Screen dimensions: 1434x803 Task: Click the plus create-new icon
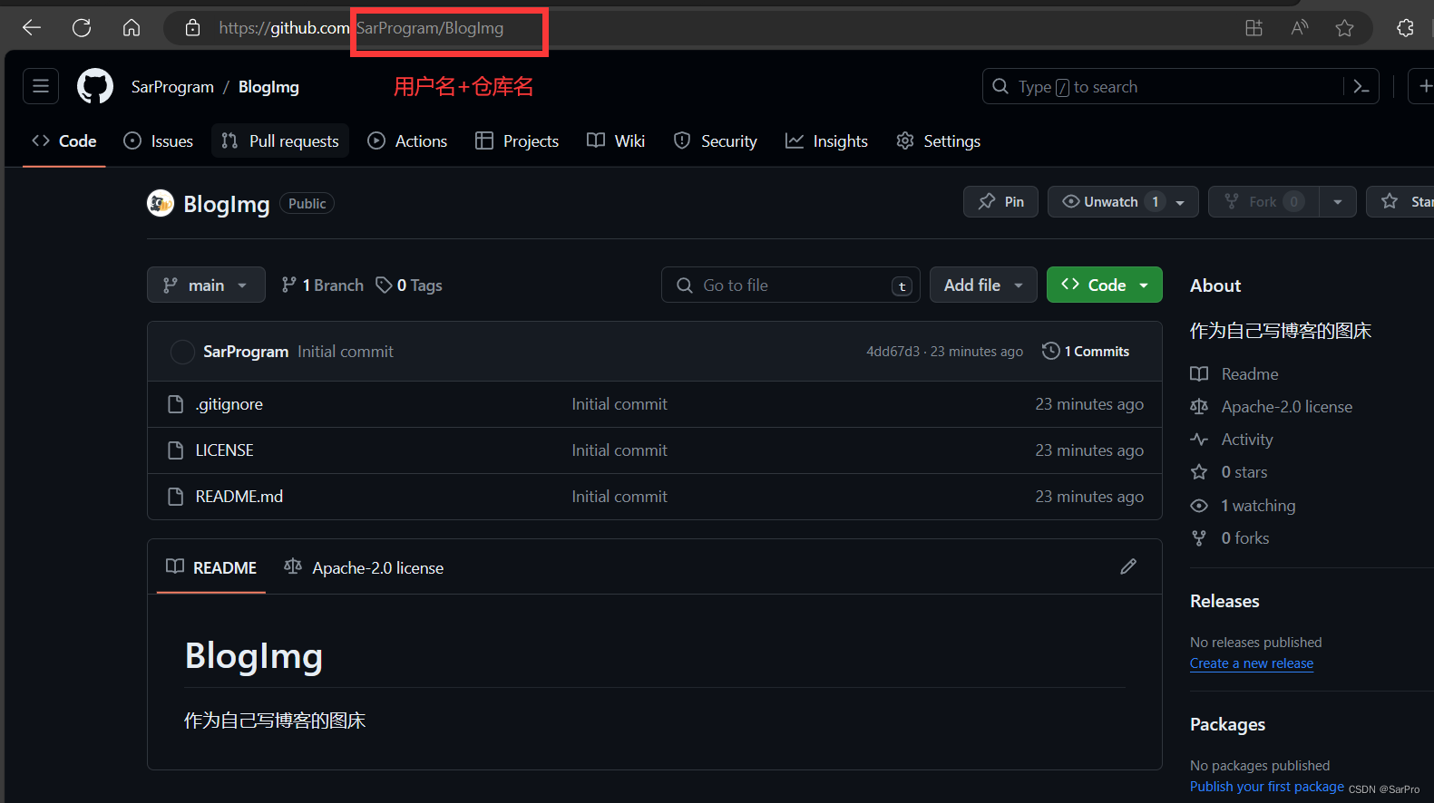1424,86
